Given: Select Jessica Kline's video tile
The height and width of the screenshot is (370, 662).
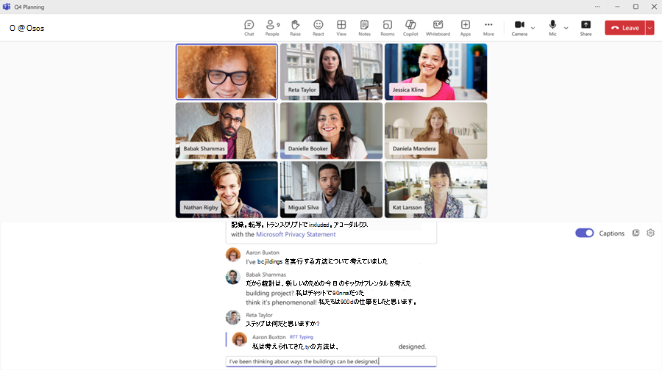Looking at the screenshot, I should (x=435, y=72).
